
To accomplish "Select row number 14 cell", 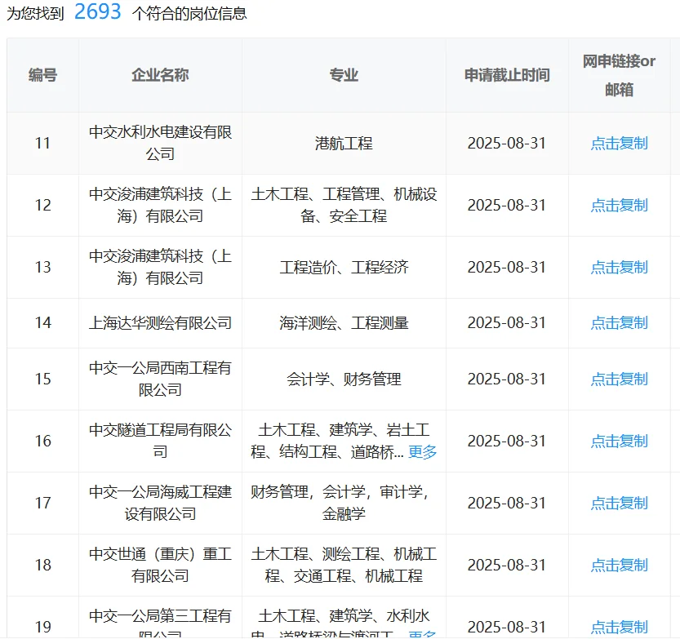I will 42,323.
